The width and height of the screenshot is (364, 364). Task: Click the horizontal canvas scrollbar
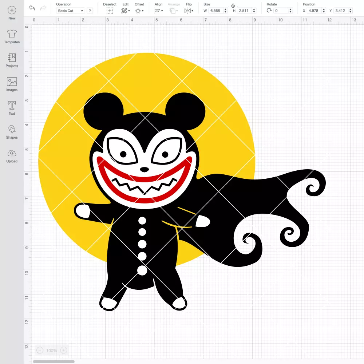[54, 361]
